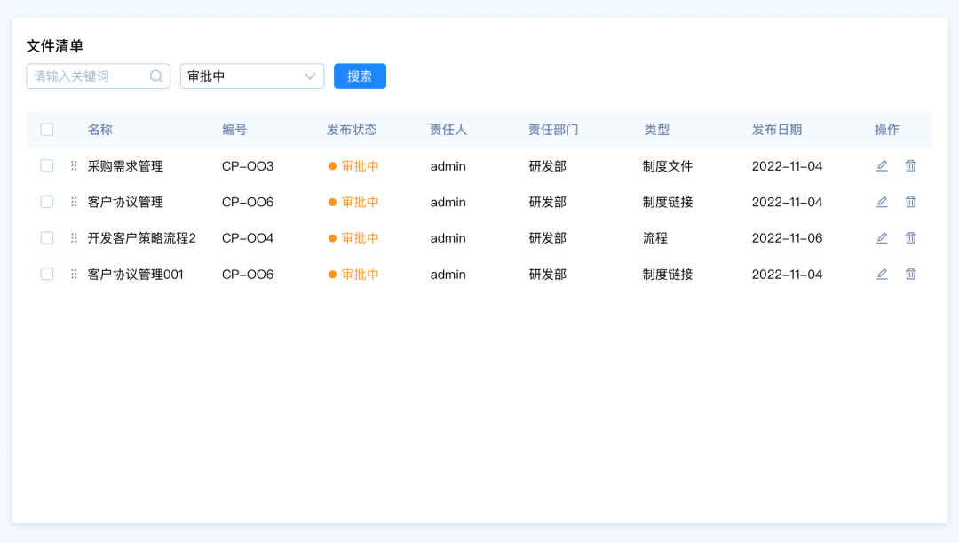Toggle the select-all checkbox in table header
Viewport: 959px width, 543px height.
pos(47,130)
